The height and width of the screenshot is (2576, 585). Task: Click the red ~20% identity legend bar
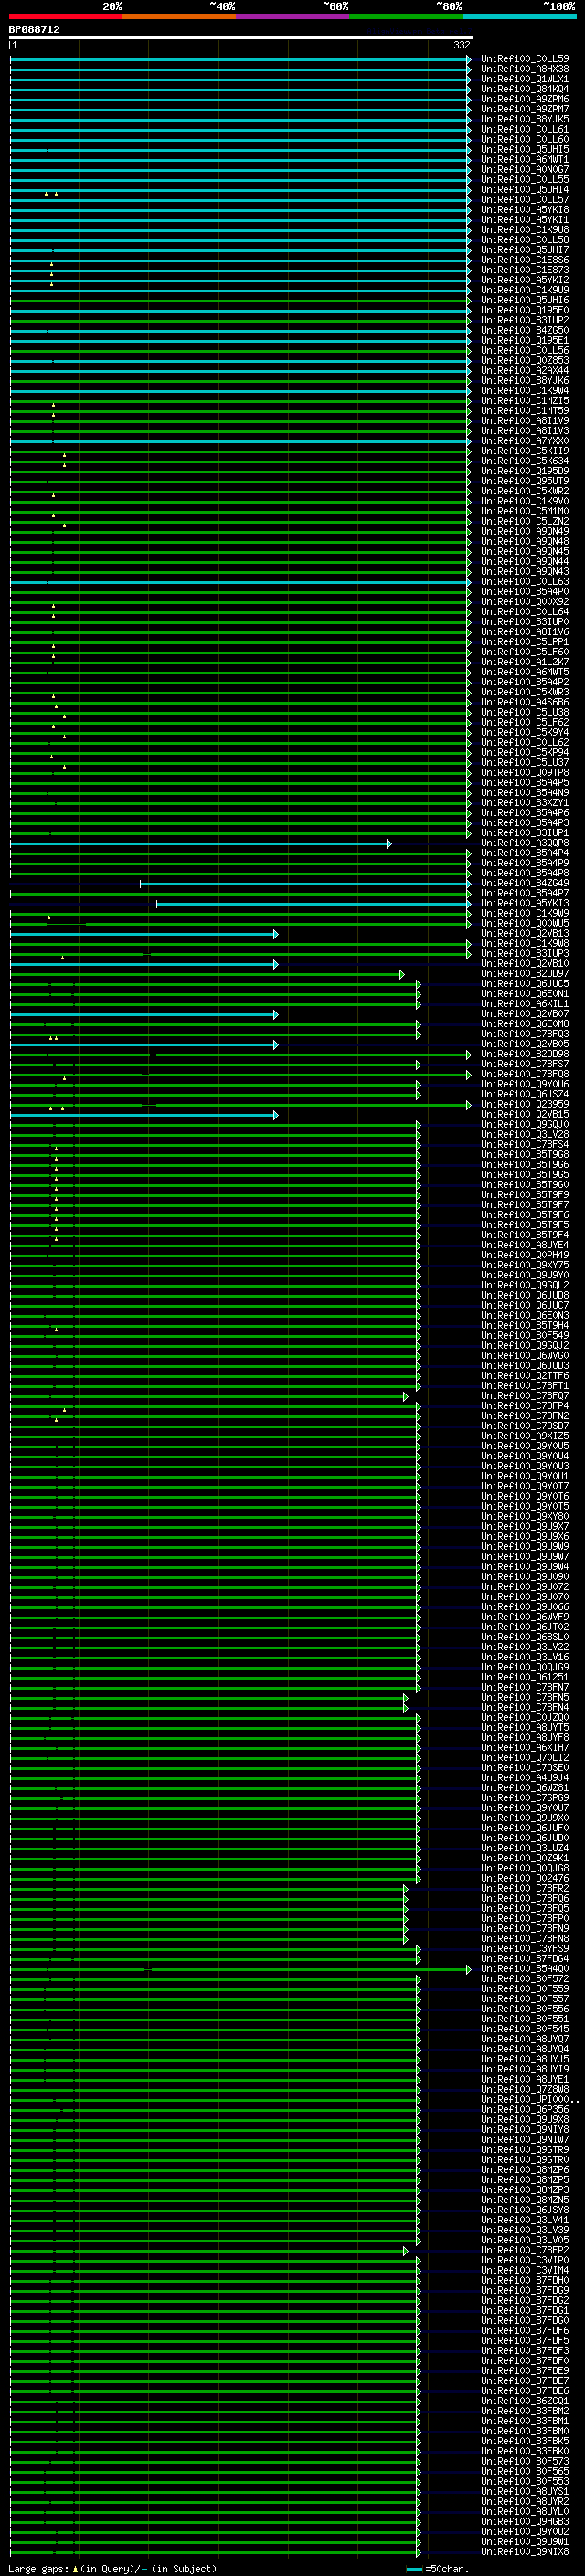(x=65, y=16)
